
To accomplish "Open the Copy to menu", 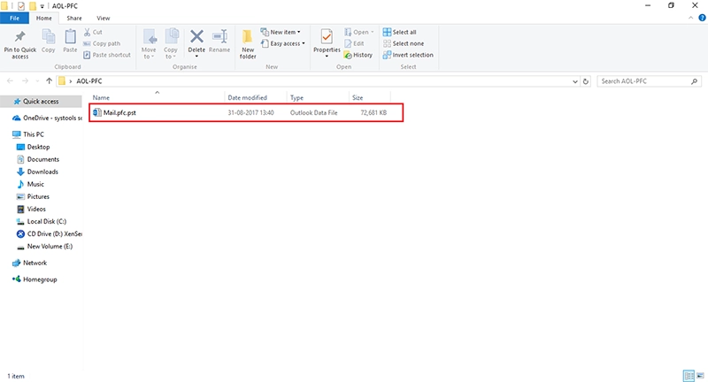I will click(x=171, y=43).
